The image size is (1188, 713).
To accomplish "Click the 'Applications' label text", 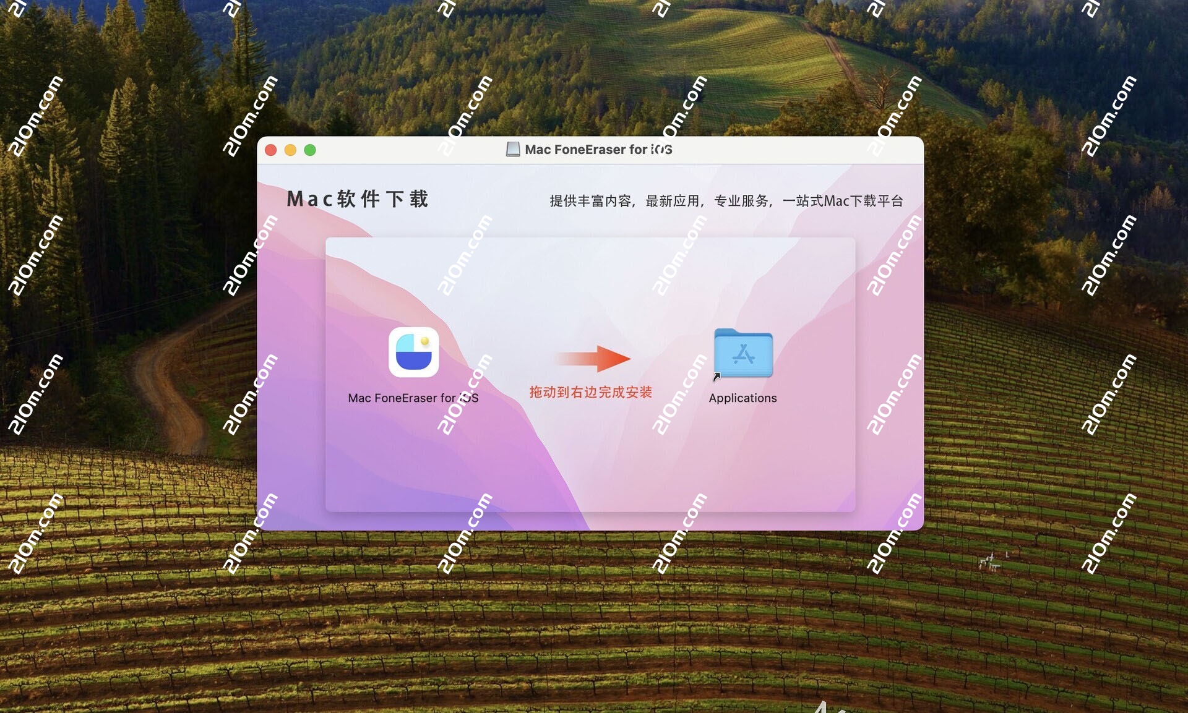I will (x=742, y=398).
